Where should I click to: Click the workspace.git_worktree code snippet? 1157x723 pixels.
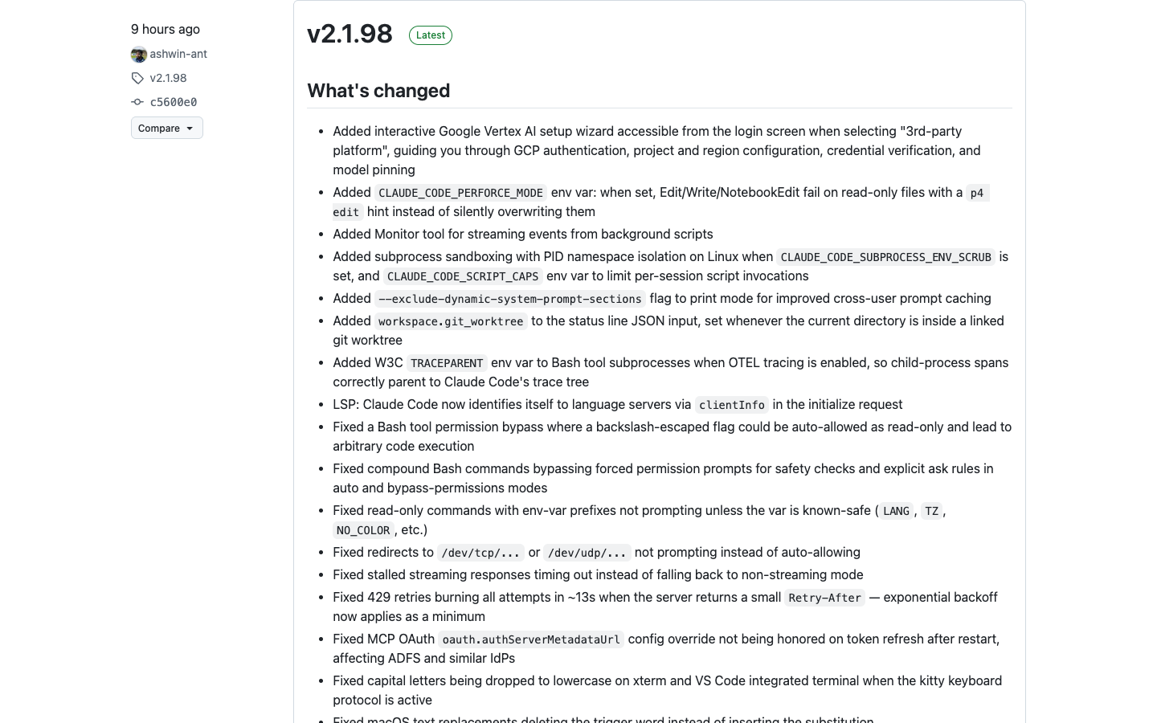451,321
